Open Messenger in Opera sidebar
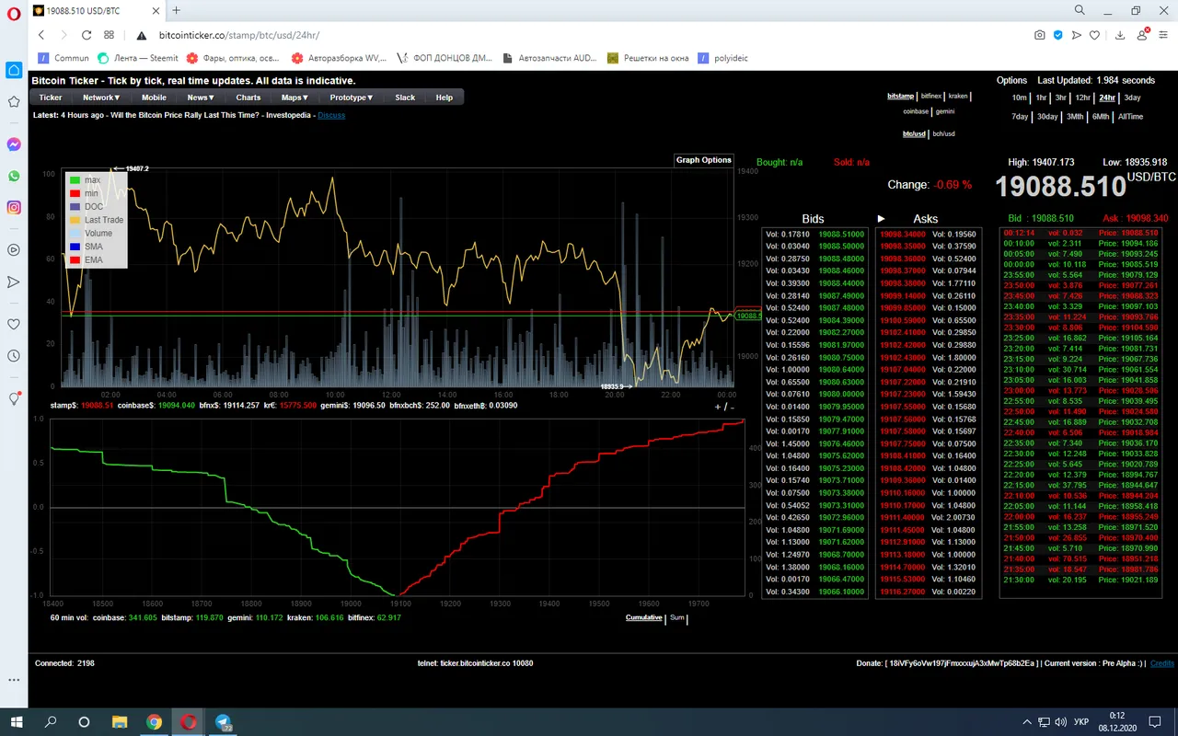This screenshot has width=1178, height=736. pos(14,144)
